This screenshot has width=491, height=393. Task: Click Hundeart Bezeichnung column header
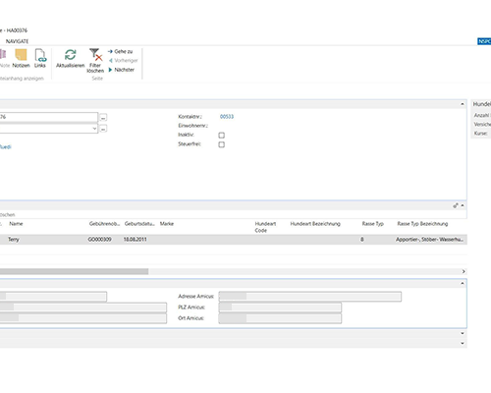tap(315, 224)
